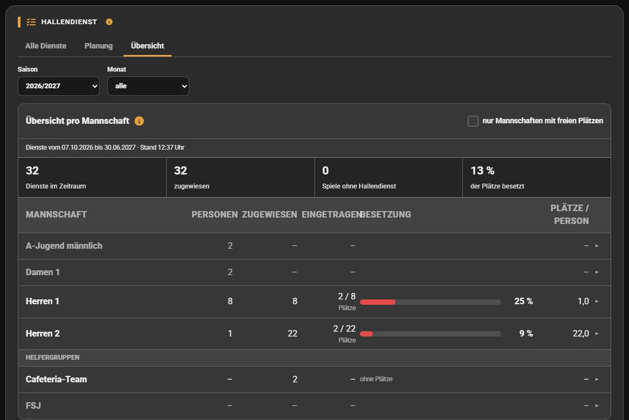Image resolution: width=629 pixels, height=420 pixels.
Task: Click the 9 % value for Herren 2
Action: tap(526, 333)
